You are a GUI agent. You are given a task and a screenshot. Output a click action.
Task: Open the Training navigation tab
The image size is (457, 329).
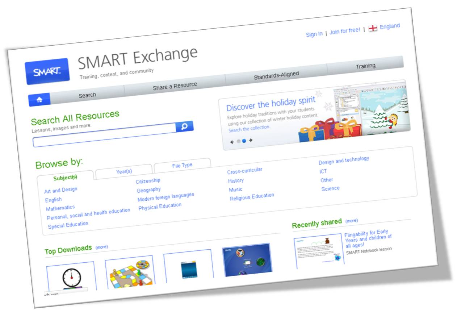pyautogui.click(x=365, y=66)
